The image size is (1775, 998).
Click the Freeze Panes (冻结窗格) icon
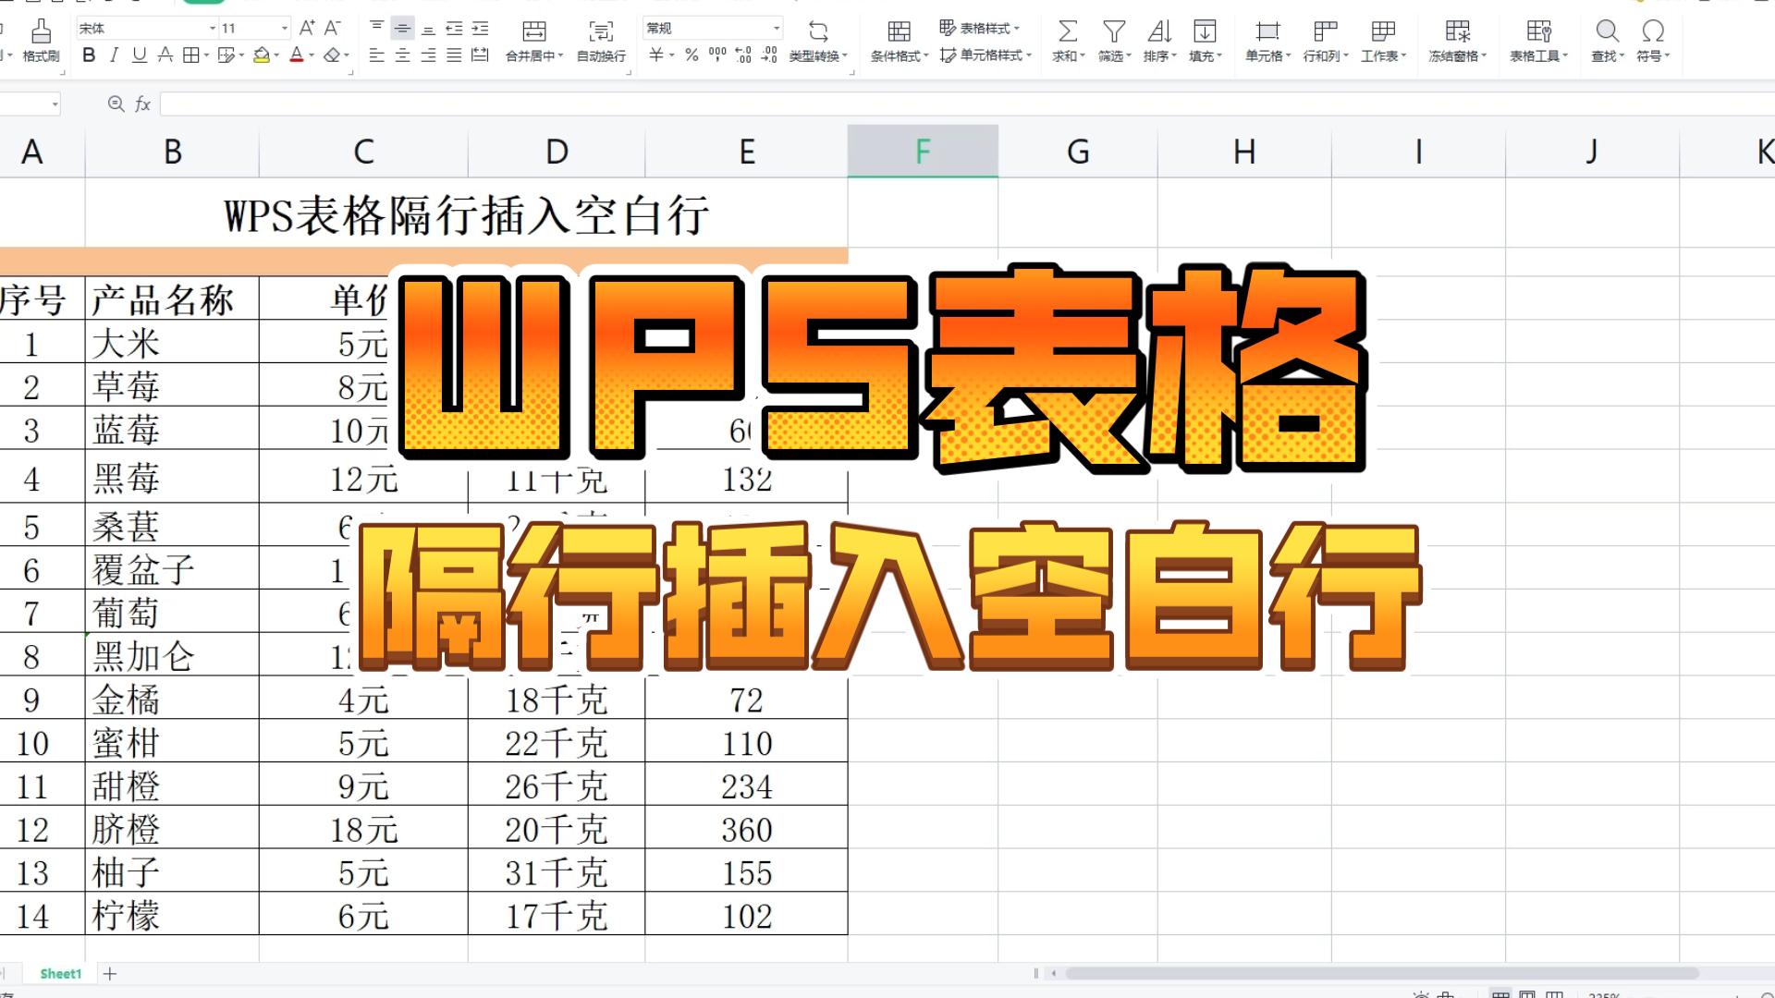pos(1458,31)
